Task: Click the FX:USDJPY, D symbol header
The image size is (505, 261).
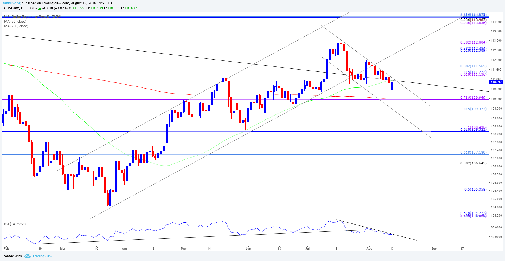Action: [13, 8]
